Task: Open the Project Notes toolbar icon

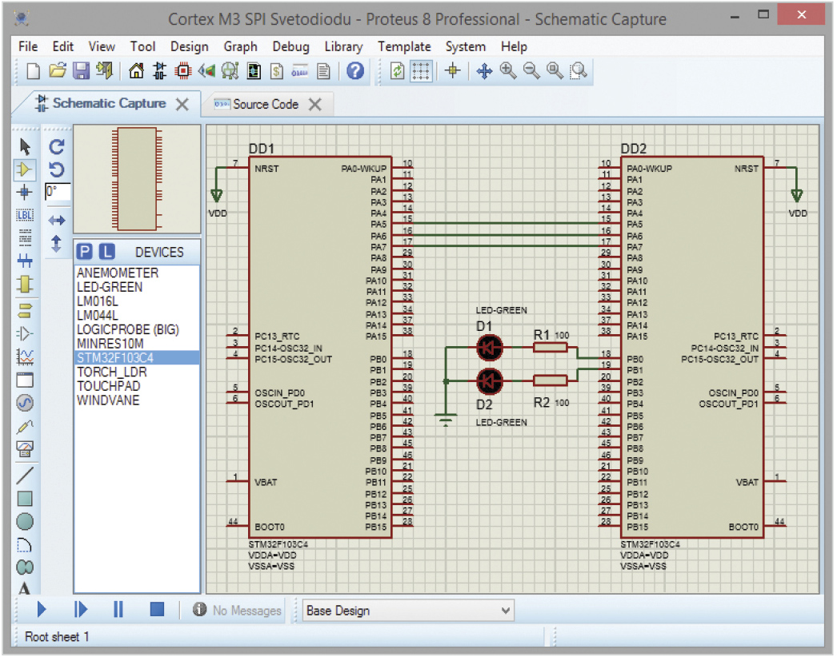Action: (323, 71)
